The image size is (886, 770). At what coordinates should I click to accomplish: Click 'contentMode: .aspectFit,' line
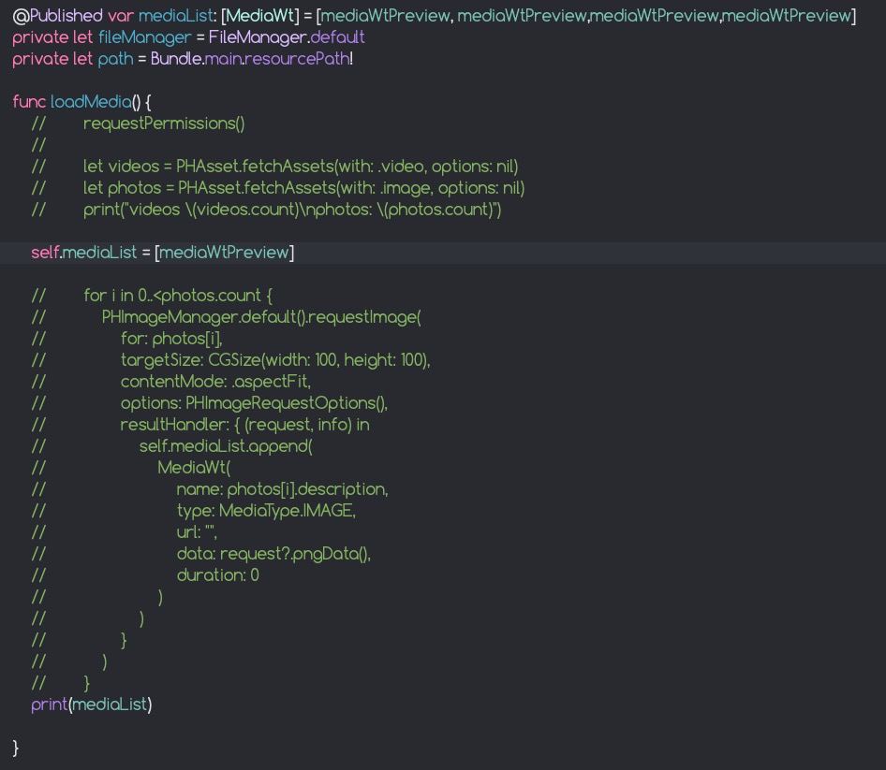click(x=215, y=381)
